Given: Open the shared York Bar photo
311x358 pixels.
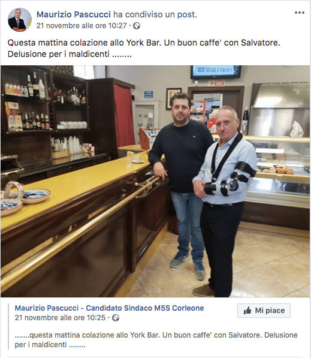Looking at the screenshot, I should [155, 181].
